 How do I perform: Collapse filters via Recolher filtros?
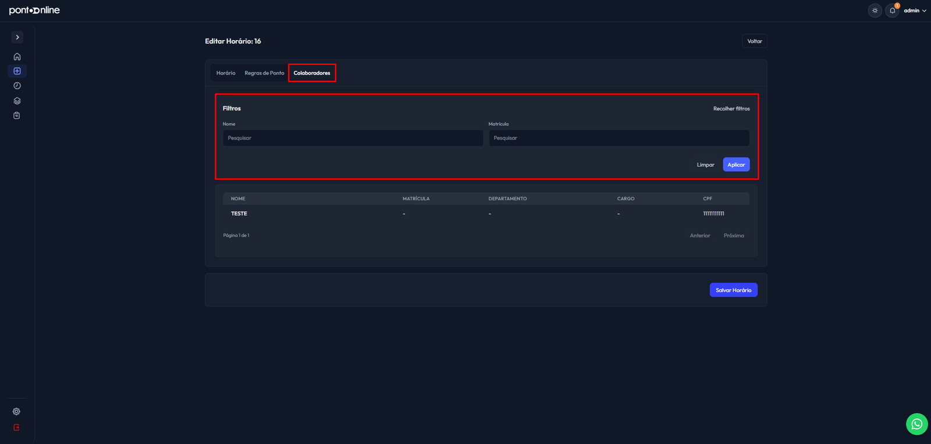731,109
